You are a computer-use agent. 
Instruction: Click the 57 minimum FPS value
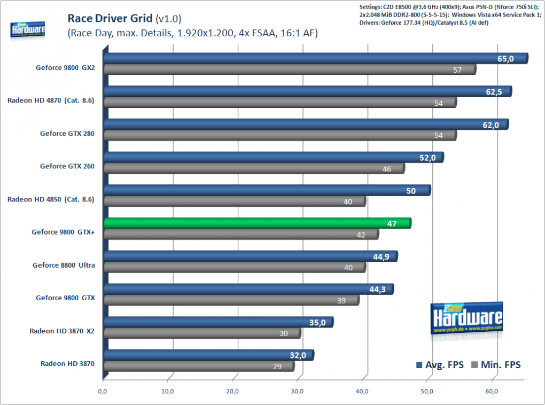pyautogui.click(x=457, y=70)
